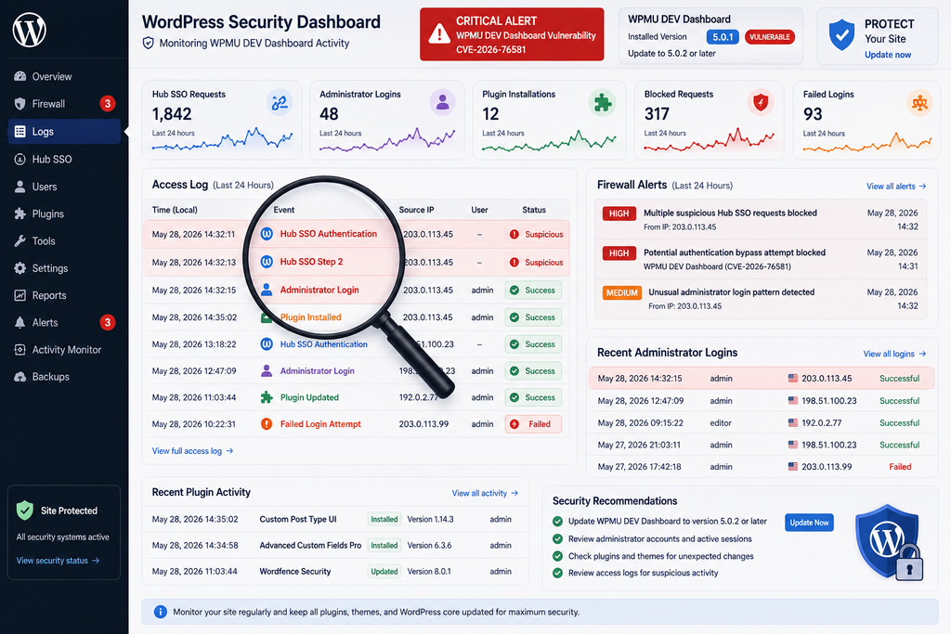Click the Hub SSO Authentication event at 14:32:11
This screenshot has height=634, width=951.
click(328, 234)
